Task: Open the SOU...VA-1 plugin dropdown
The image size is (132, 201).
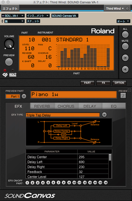Action: click(x=13, y=16)
